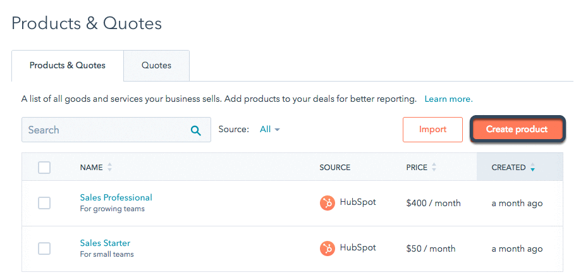Click the SOURCE column header

point(335,168)
